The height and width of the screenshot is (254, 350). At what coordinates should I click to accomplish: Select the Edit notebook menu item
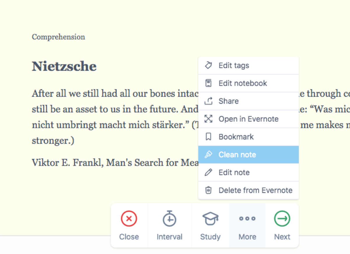coord(249,83)
